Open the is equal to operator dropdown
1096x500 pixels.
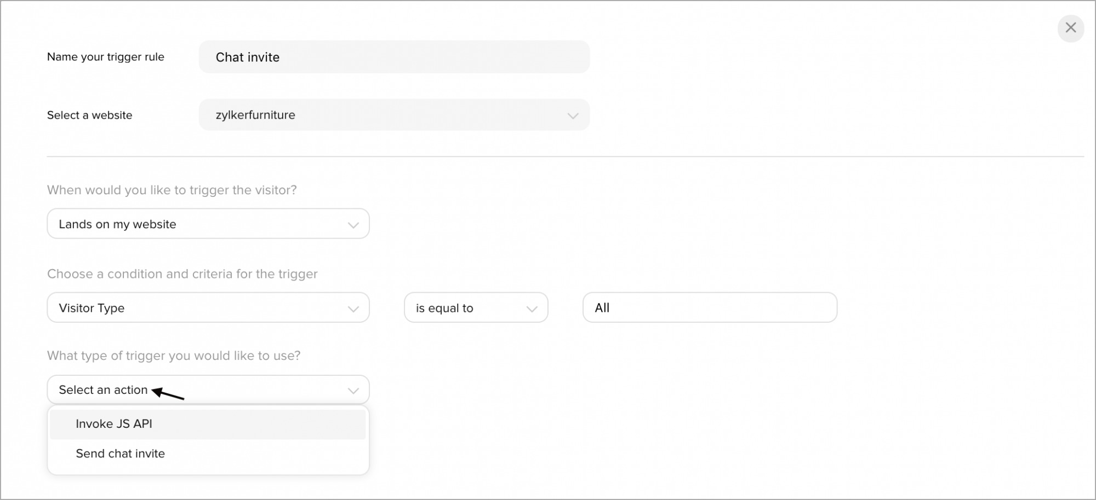click(475, 307)
